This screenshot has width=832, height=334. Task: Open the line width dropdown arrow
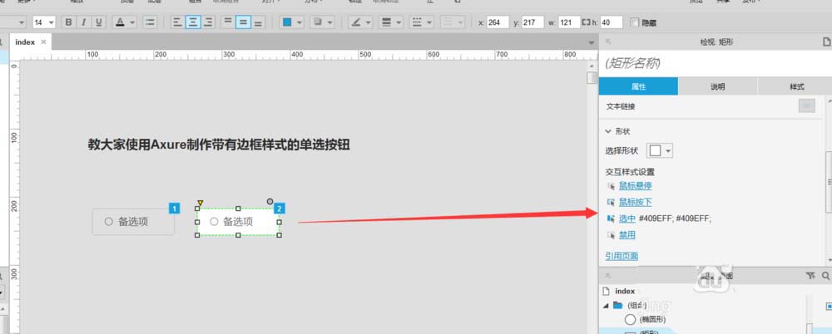[x=399, y=22]
